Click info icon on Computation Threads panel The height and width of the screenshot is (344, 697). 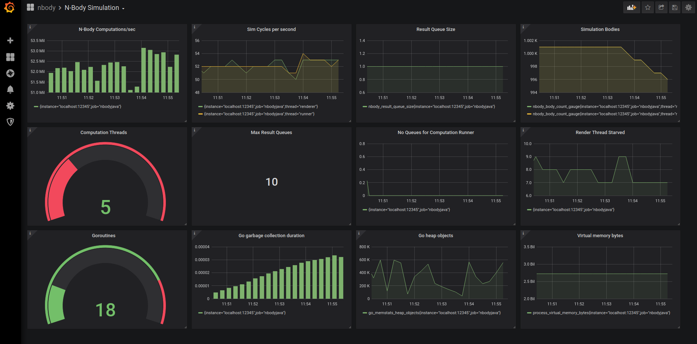30,130
